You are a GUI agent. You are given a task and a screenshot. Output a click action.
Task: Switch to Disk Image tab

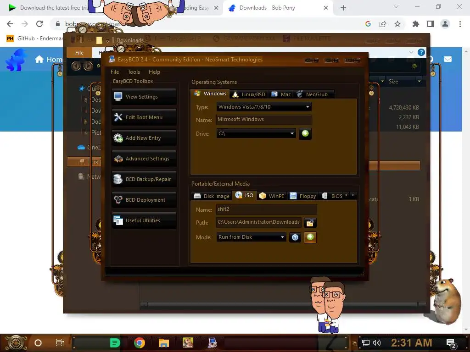212,196
